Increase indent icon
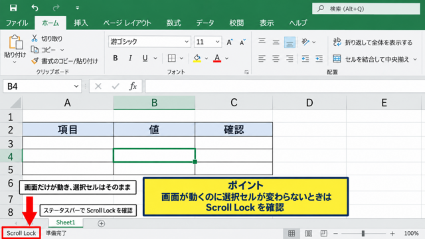425x239 pixels. (319, 58)
